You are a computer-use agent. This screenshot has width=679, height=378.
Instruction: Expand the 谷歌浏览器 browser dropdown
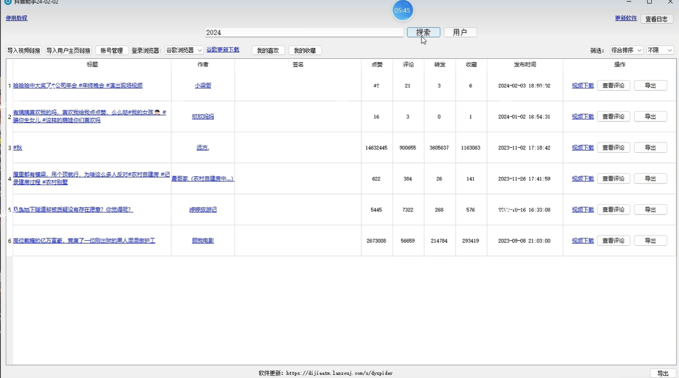pyautogui.click(x=184, y=50)
